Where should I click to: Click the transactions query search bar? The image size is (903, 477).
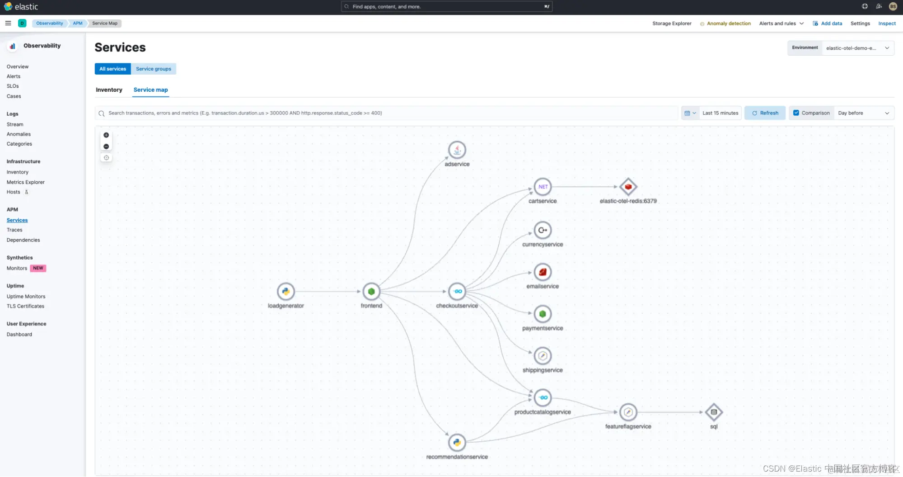click(386, 113)
